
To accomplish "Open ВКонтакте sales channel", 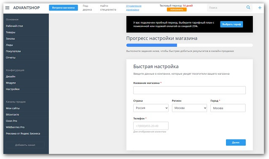I will click(x=12, y=115).
